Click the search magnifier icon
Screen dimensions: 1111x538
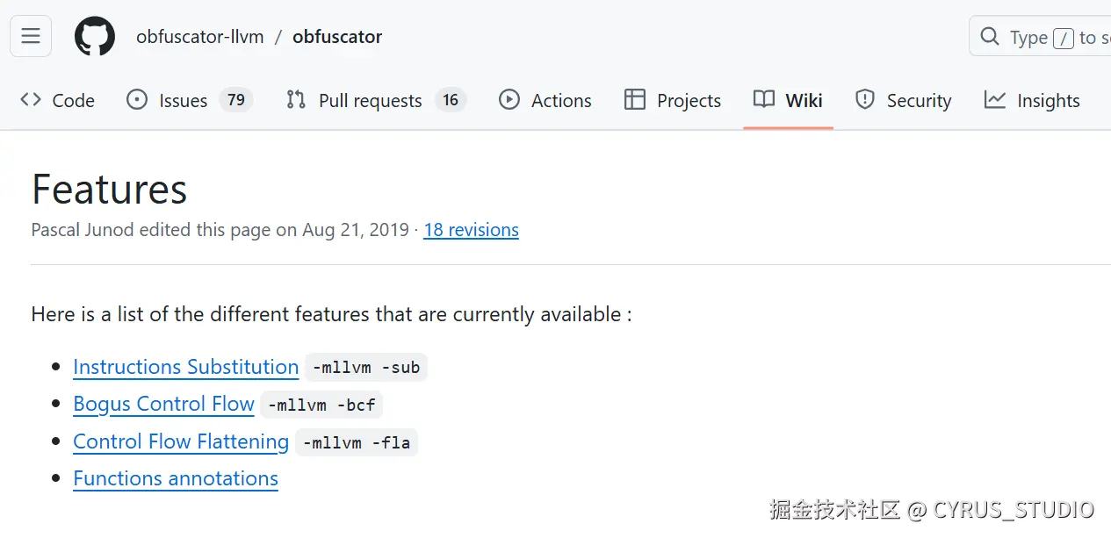(990, 37)
